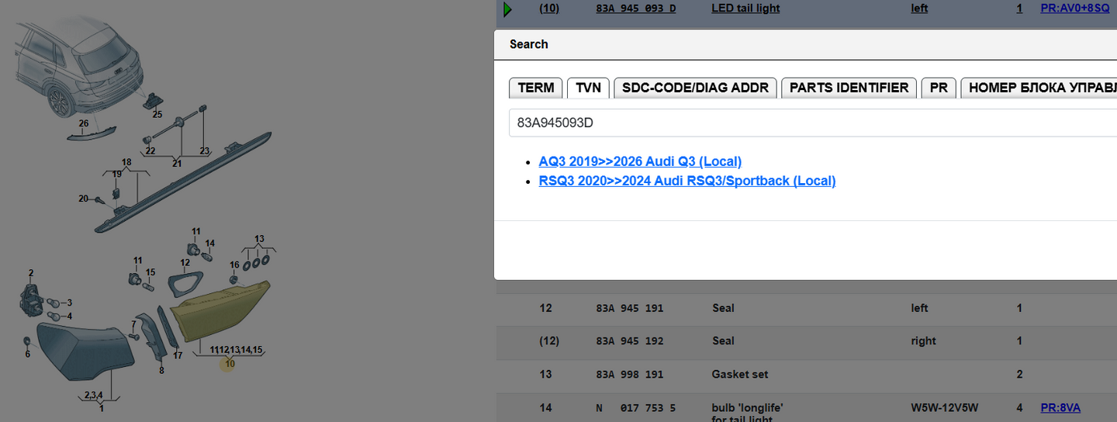Click callout 20 in the parts diagram

(83, 199)
